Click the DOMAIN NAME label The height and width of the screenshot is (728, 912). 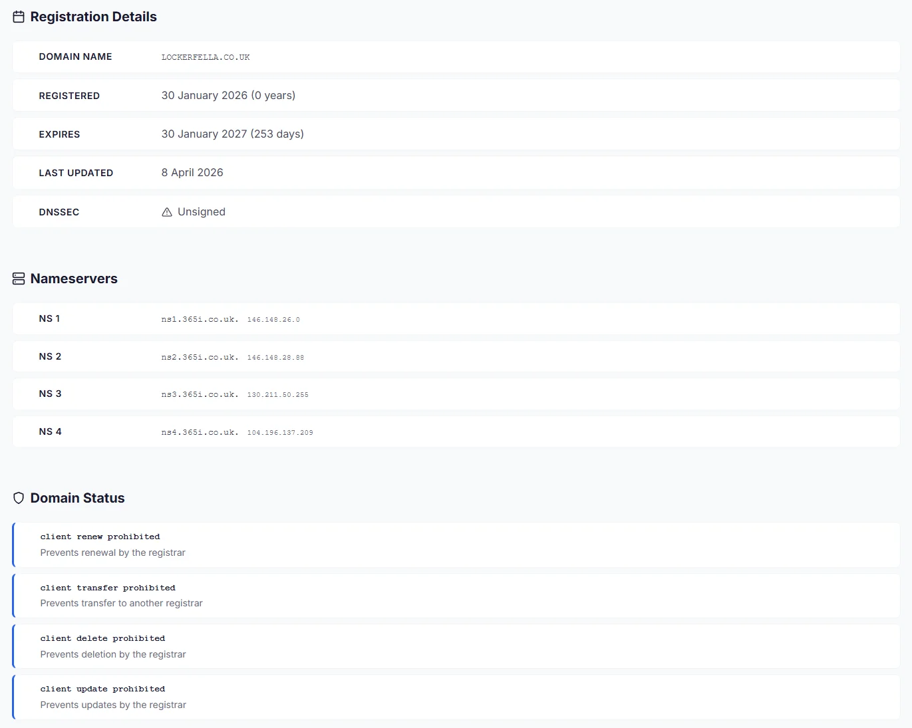click(x=75, y=57)
